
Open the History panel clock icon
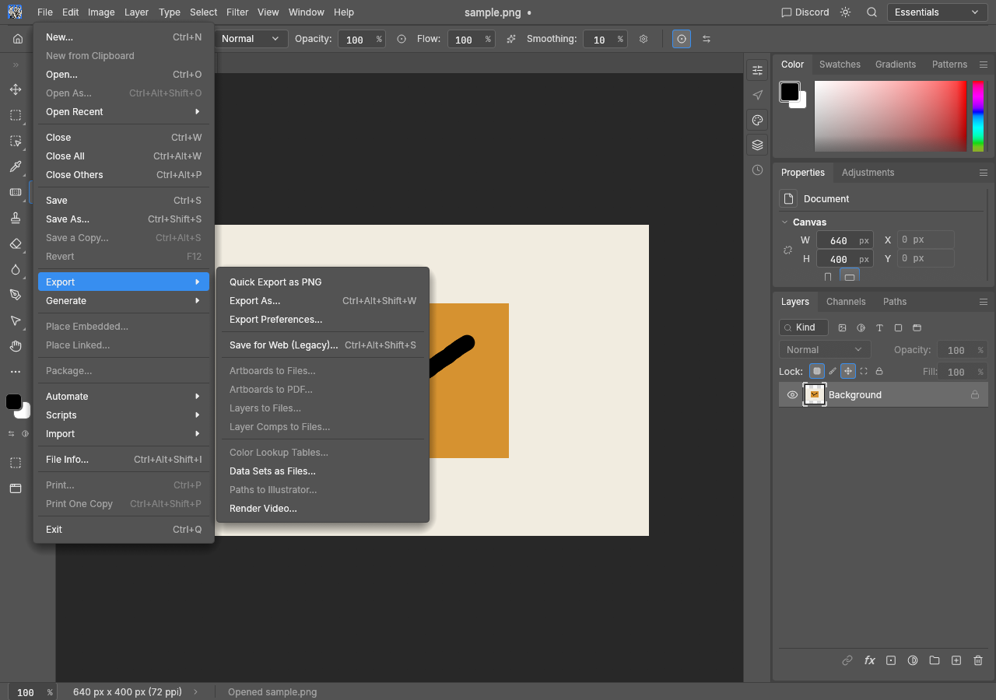click(757, 170)
